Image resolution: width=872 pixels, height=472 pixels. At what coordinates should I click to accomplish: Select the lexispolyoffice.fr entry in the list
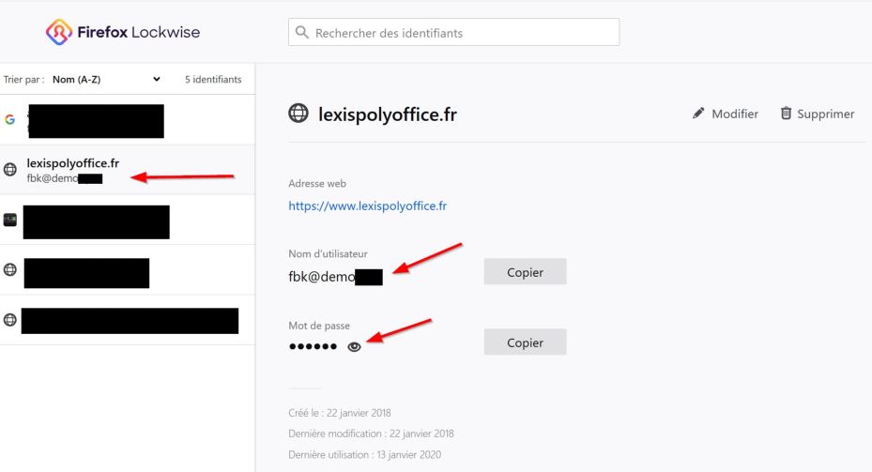pyautogui.click(x=128, y=170)
